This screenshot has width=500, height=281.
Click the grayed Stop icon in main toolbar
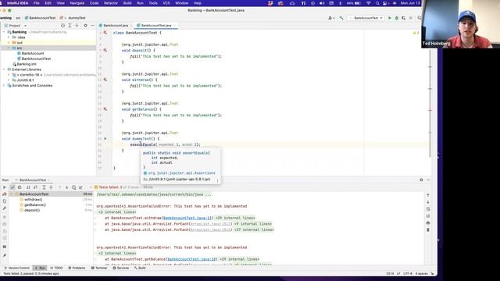point(411,18)
